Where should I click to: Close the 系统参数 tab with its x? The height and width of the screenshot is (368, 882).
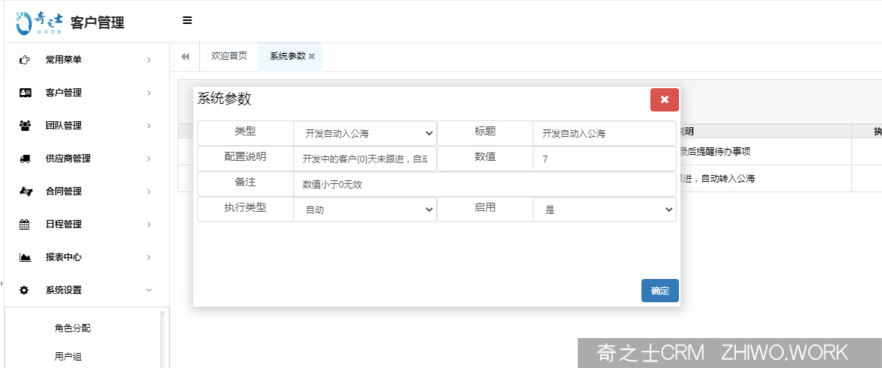click(x=312, y=57)
